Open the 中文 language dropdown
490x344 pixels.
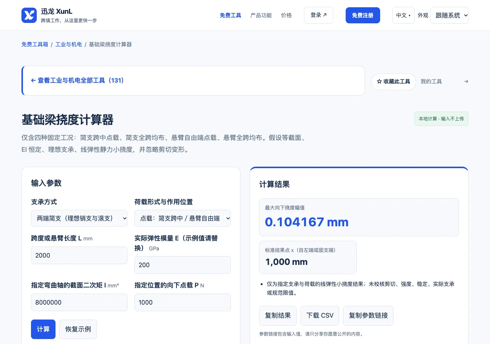403,15
